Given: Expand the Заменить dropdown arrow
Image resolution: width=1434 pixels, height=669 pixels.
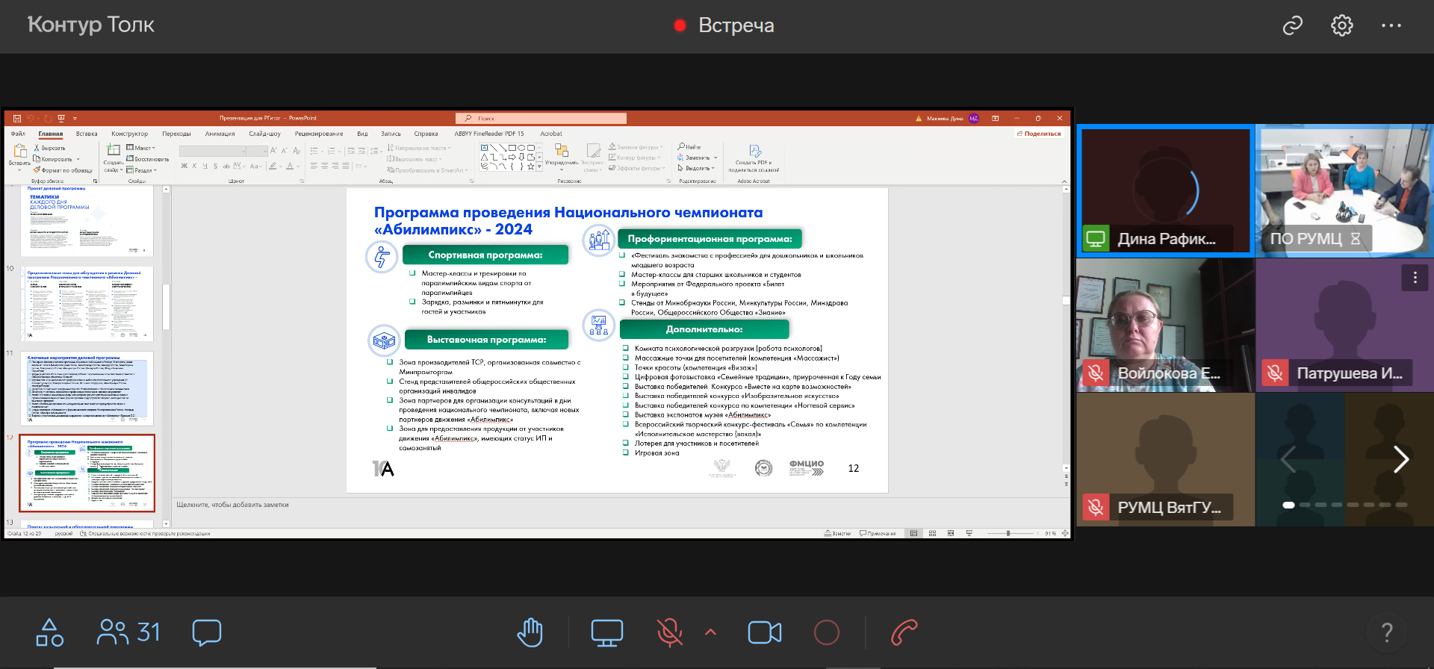Looking at the screenshot, I should (x=716, y=158).
